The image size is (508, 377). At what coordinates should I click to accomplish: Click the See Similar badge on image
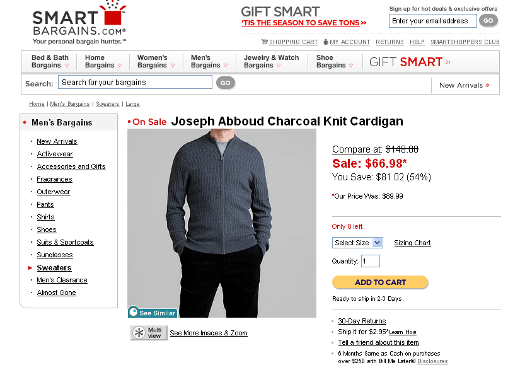(x=153, y=312)
